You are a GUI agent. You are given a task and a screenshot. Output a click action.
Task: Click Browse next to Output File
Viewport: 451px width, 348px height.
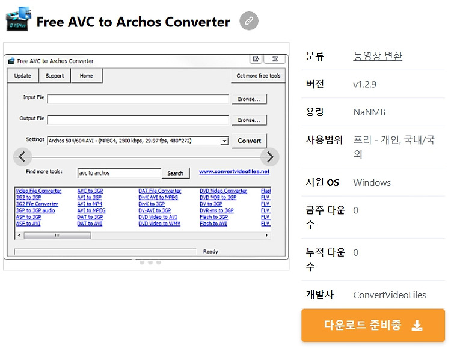tap(249, 120)
